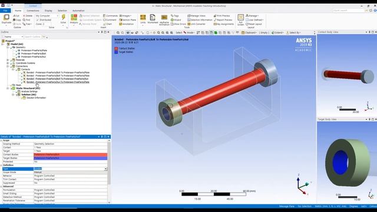Switch to the Display ribbon tab
377x212 pixels.
[48, 11]
